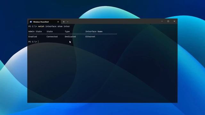Screen dimensions: 205x115
Task: Click the empty PS C:\> prompt line
Action: coord(33,42)
